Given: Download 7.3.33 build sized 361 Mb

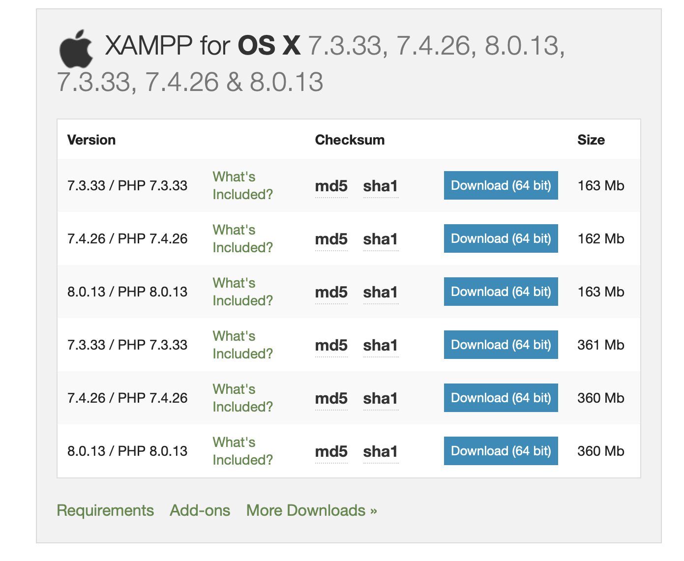Looking at the screenshot, I should [x=501, y=345].
